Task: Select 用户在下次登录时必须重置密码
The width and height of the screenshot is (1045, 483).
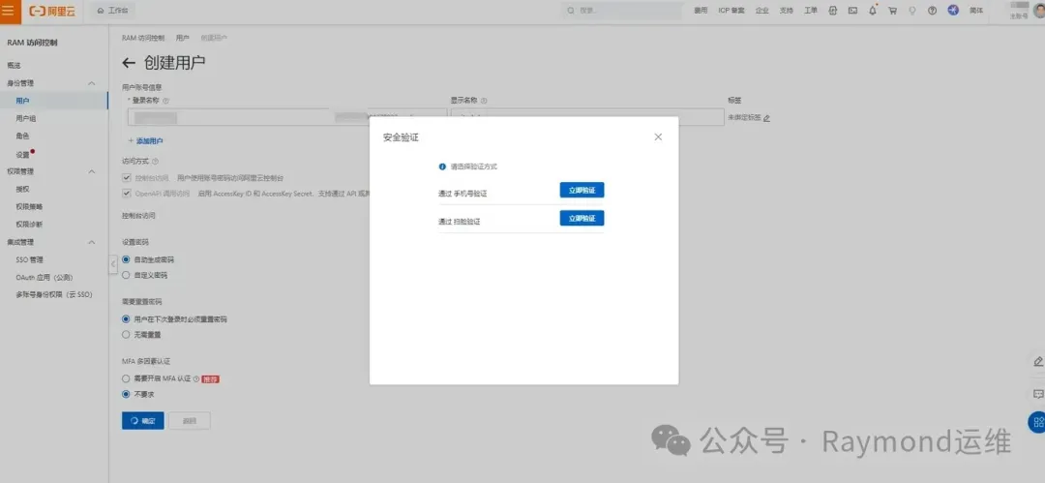Action: pyautogui.click(x=126, y=319)
